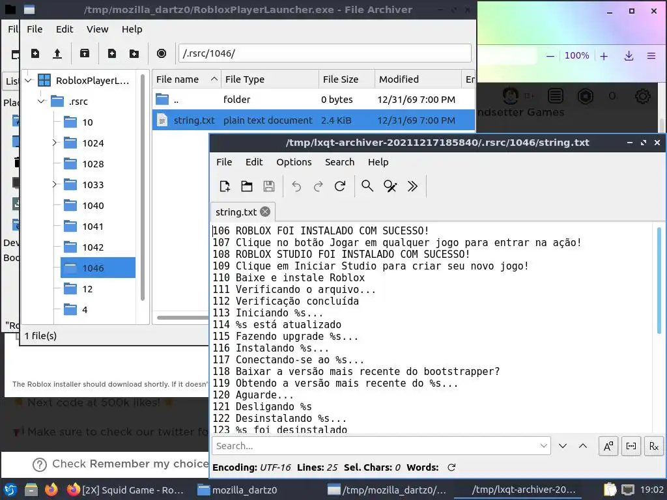Open Firefox from the taskbar launcher

51,490
